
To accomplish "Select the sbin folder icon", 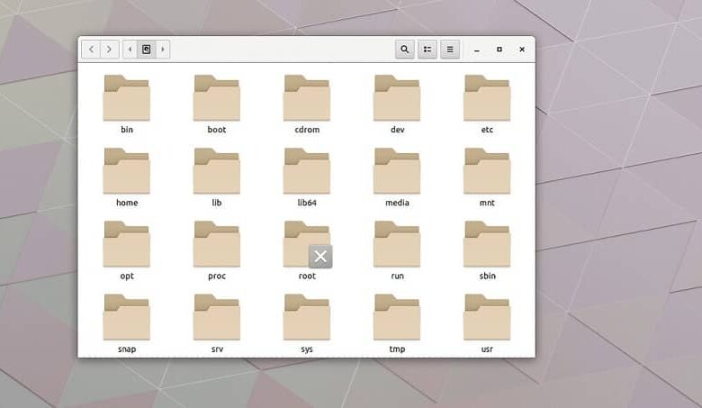I will point(487,244).
